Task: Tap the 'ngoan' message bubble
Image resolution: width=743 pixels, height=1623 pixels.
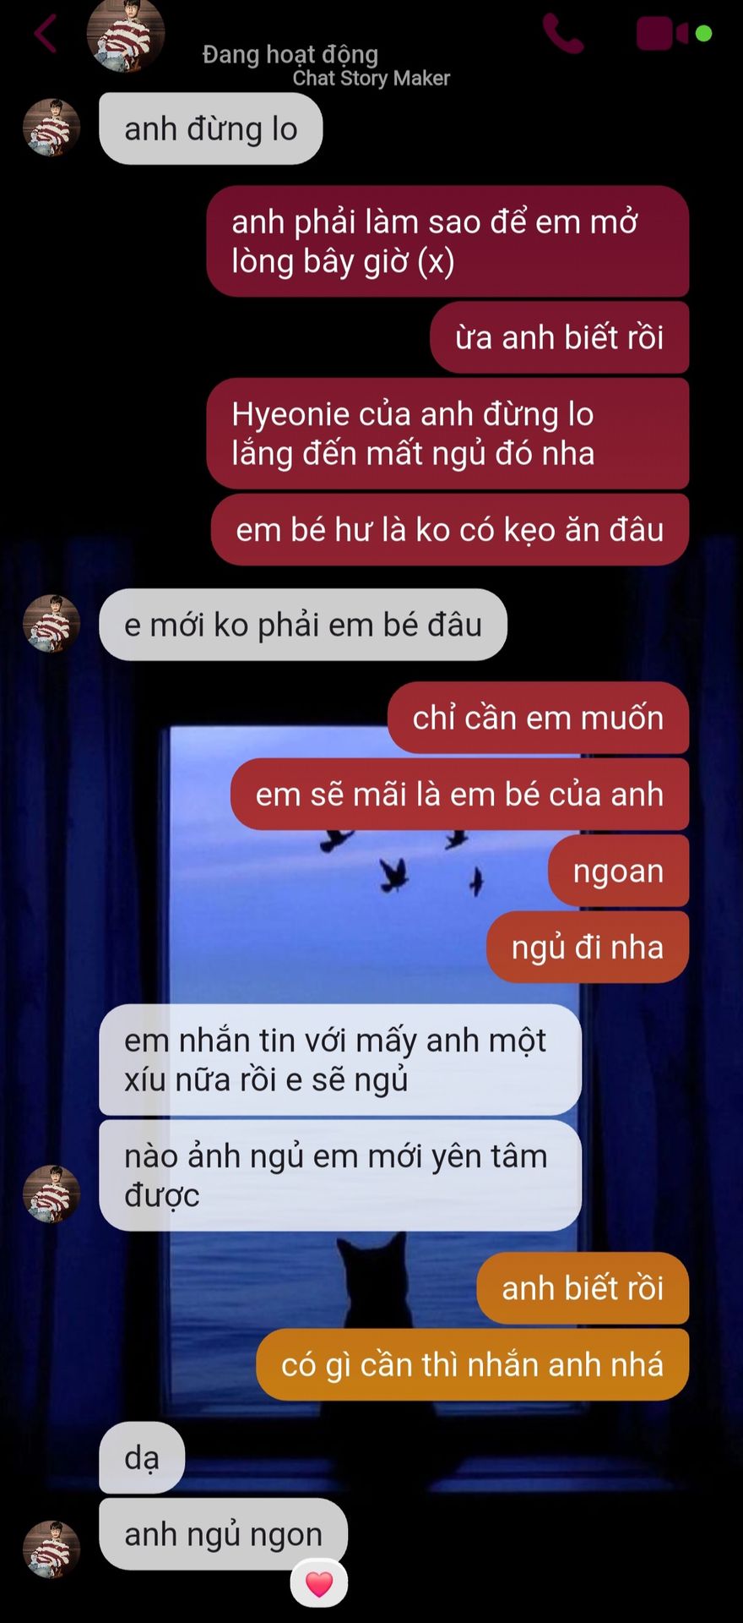Action: pos(619,871)
